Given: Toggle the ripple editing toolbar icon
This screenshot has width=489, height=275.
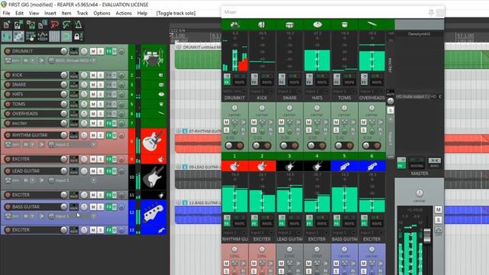Looking at the screenshot, I should [x=31, y=37].
